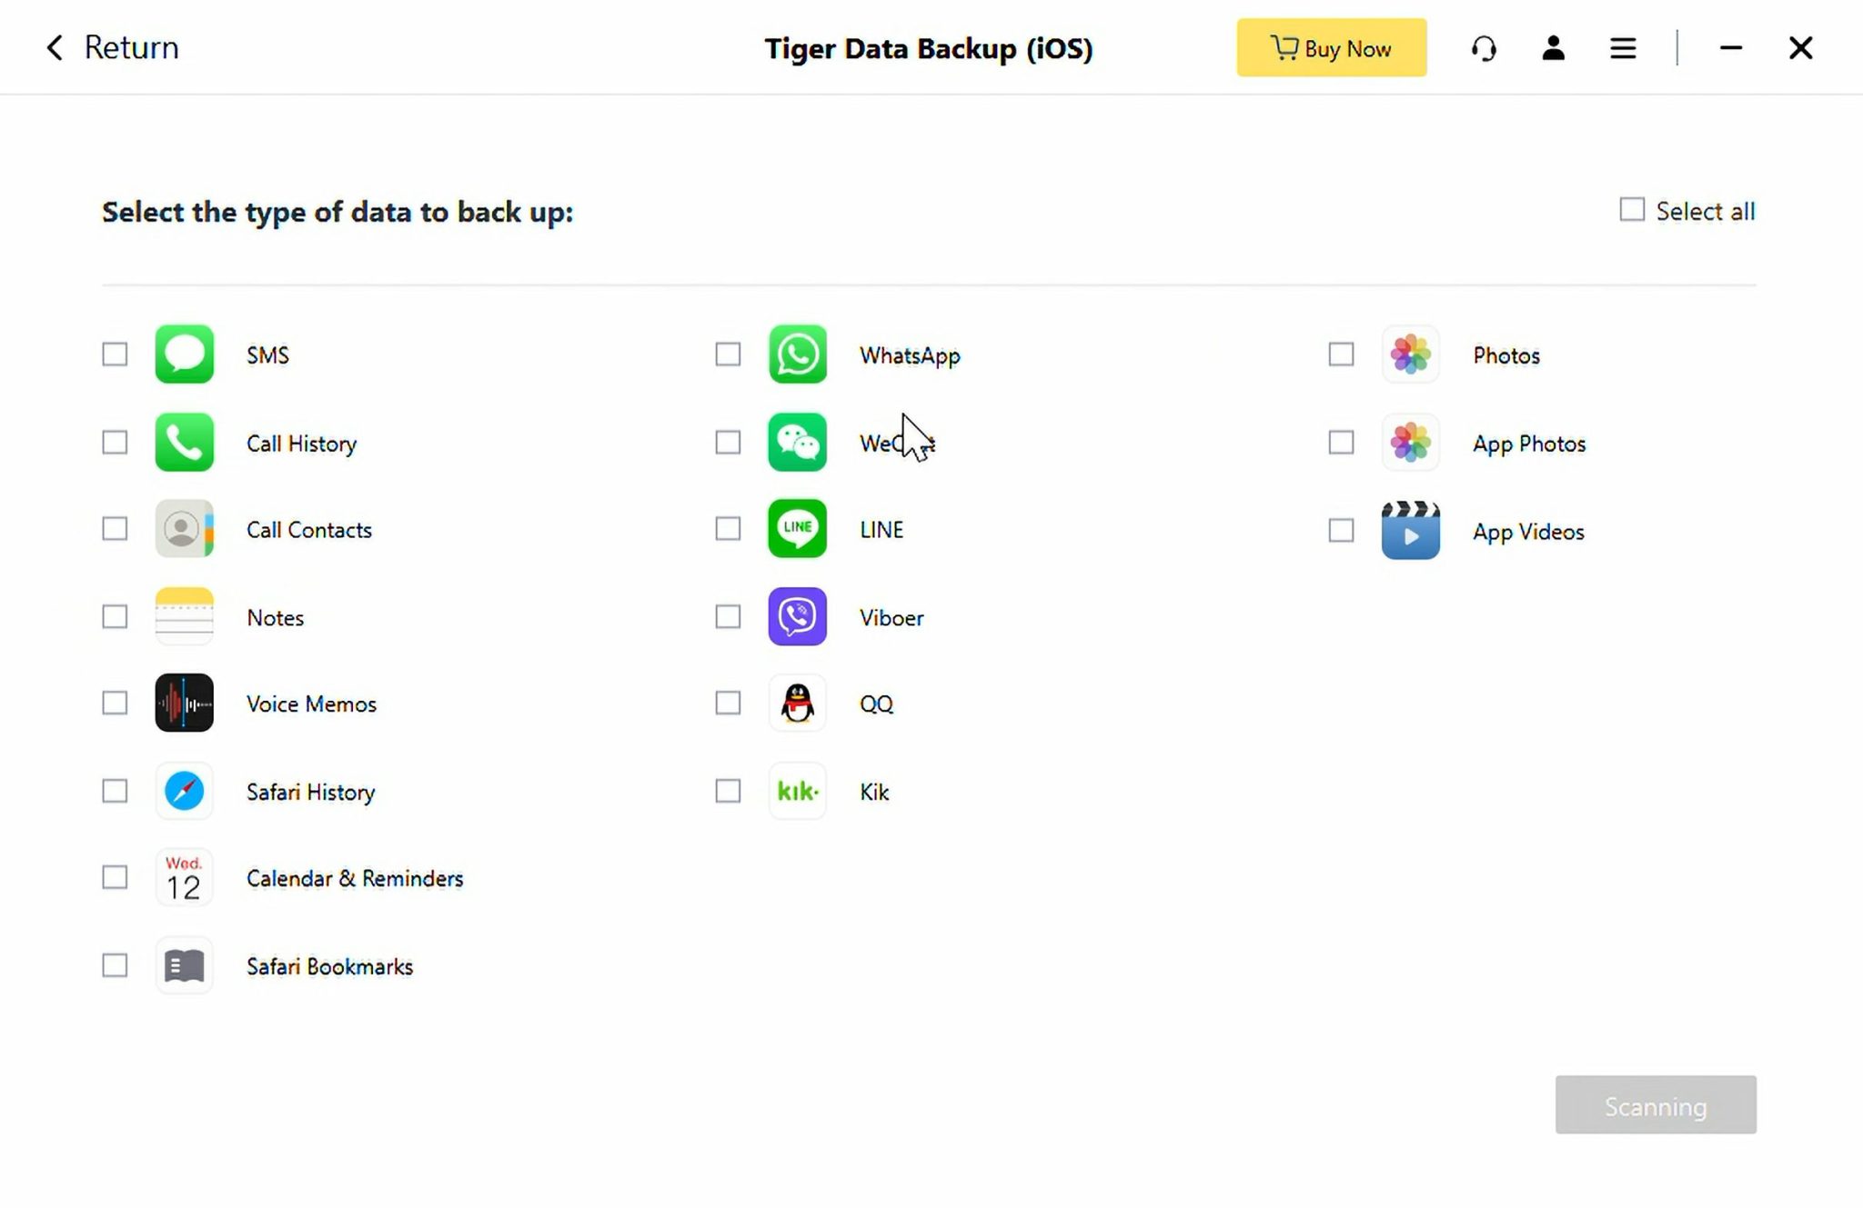The height and width of the screenshot is (1208, 1863).
Task: Click the Viber purple phone icon
Action: click(797, 617)
